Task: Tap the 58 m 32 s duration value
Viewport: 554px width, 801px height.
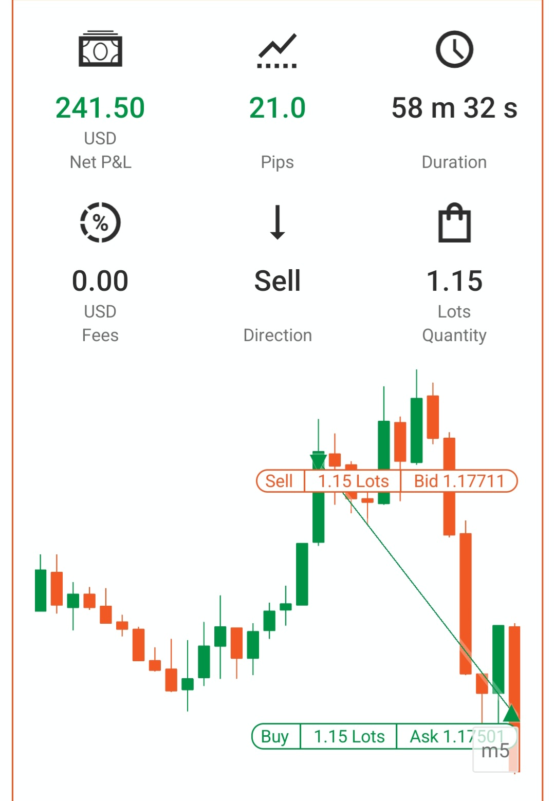Action: click(x=454, y=108)
